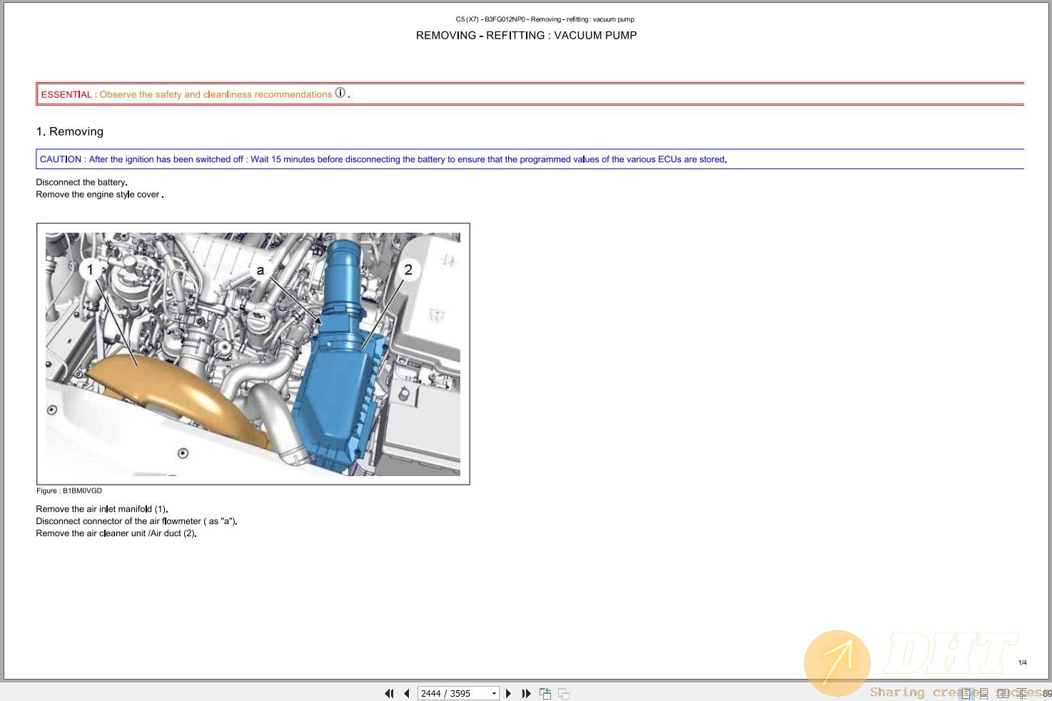Click the 'Figure : B1BM0VGD' caption
1052x701 pixels.
click(x=69, y=490)
